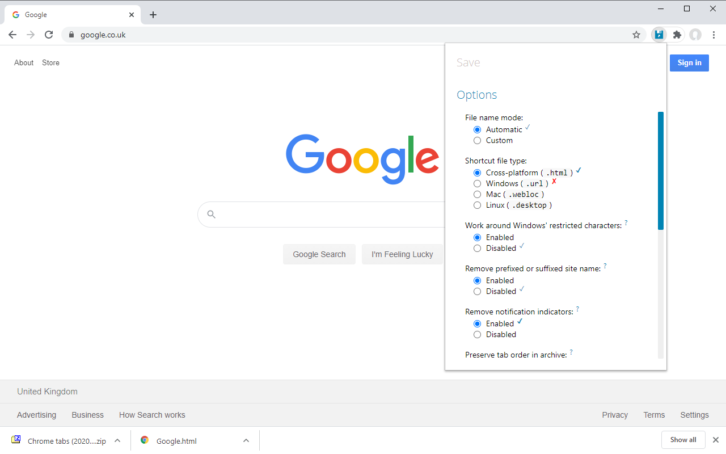The image size is (726, 454).
Task: Bookmark this page with the star icon
Action: pos(636,35)
